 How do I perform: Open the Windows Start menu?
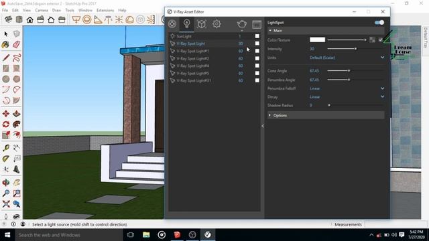coord(7,235)
